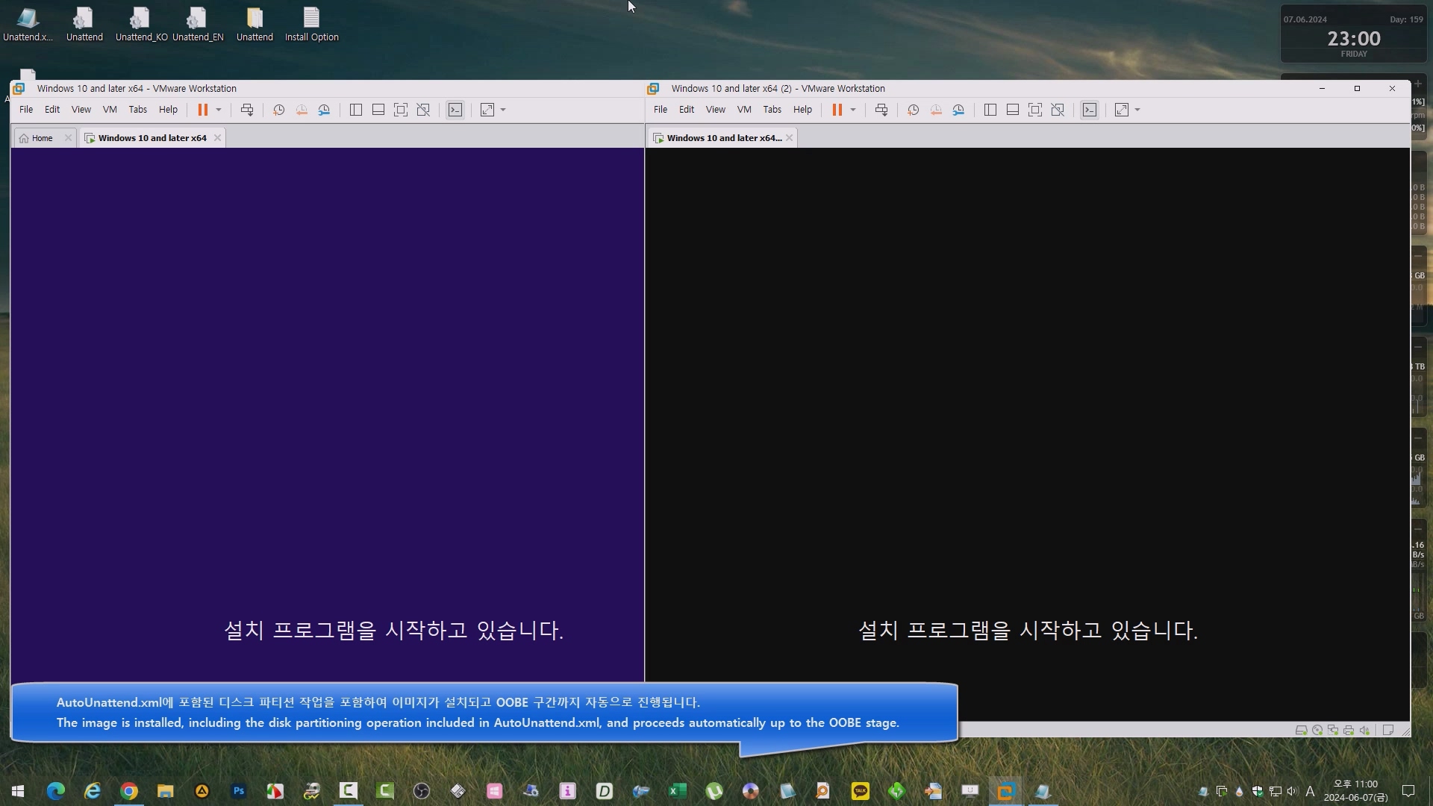Switch to the Home tab

coord(42,138)
